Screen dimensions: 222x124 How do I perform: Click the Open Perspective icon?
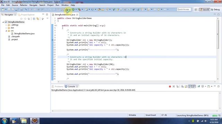(196, 10)
